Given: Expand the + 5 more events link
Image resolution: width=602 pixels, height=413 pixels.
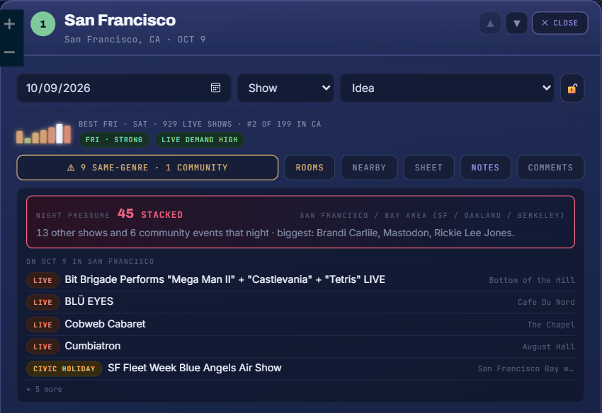Looking at the screenshot, I should point(44,389).
